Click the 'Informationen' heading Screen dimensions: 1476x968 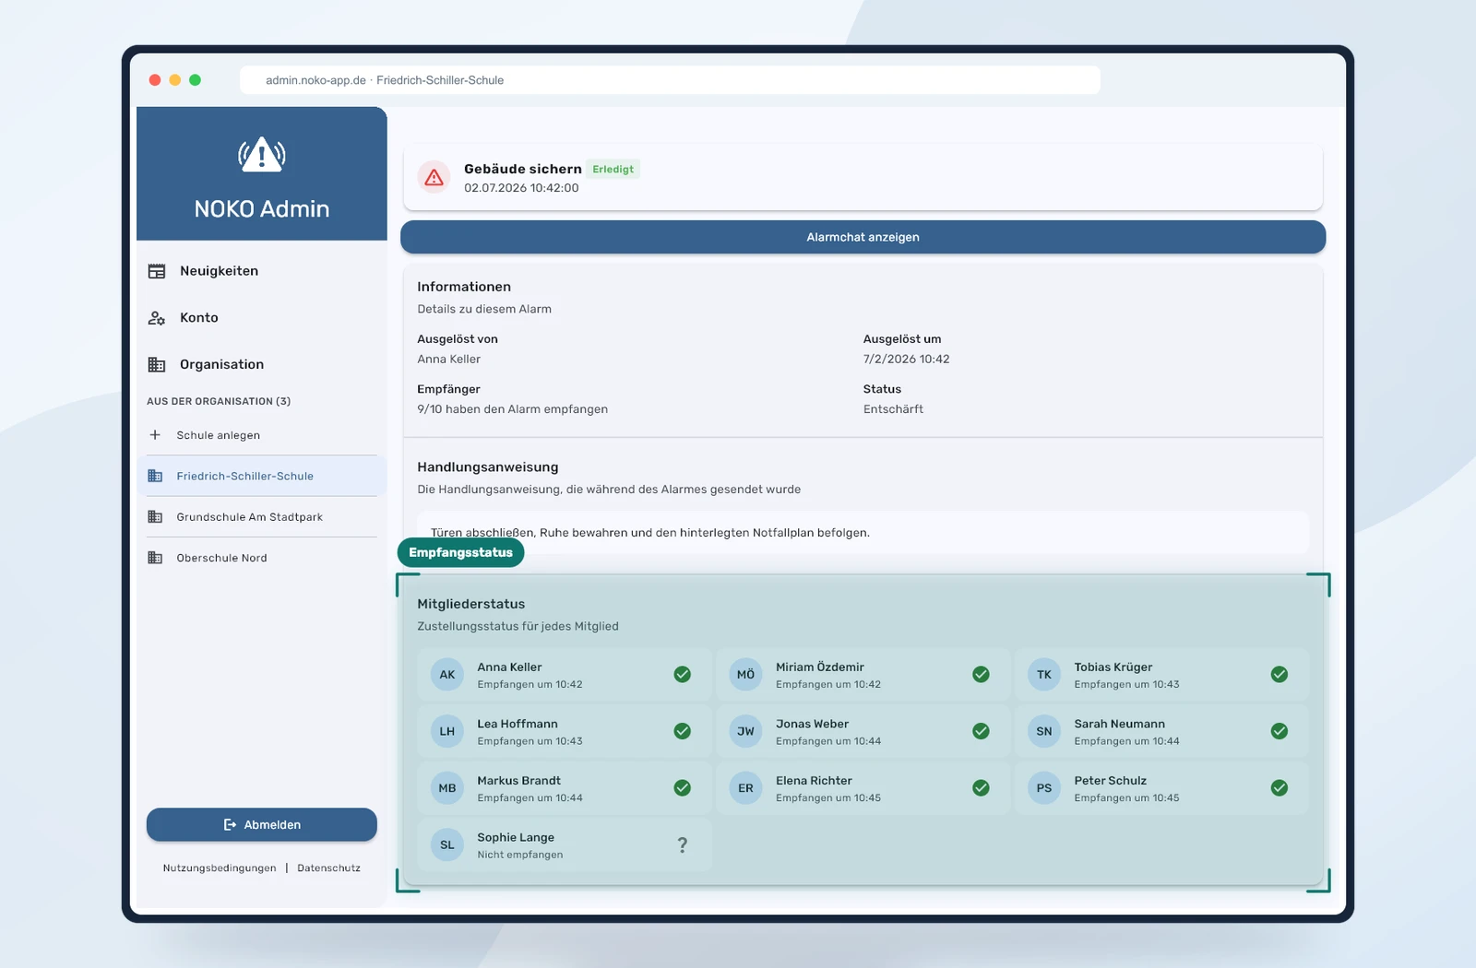click(x=464, y=287)
